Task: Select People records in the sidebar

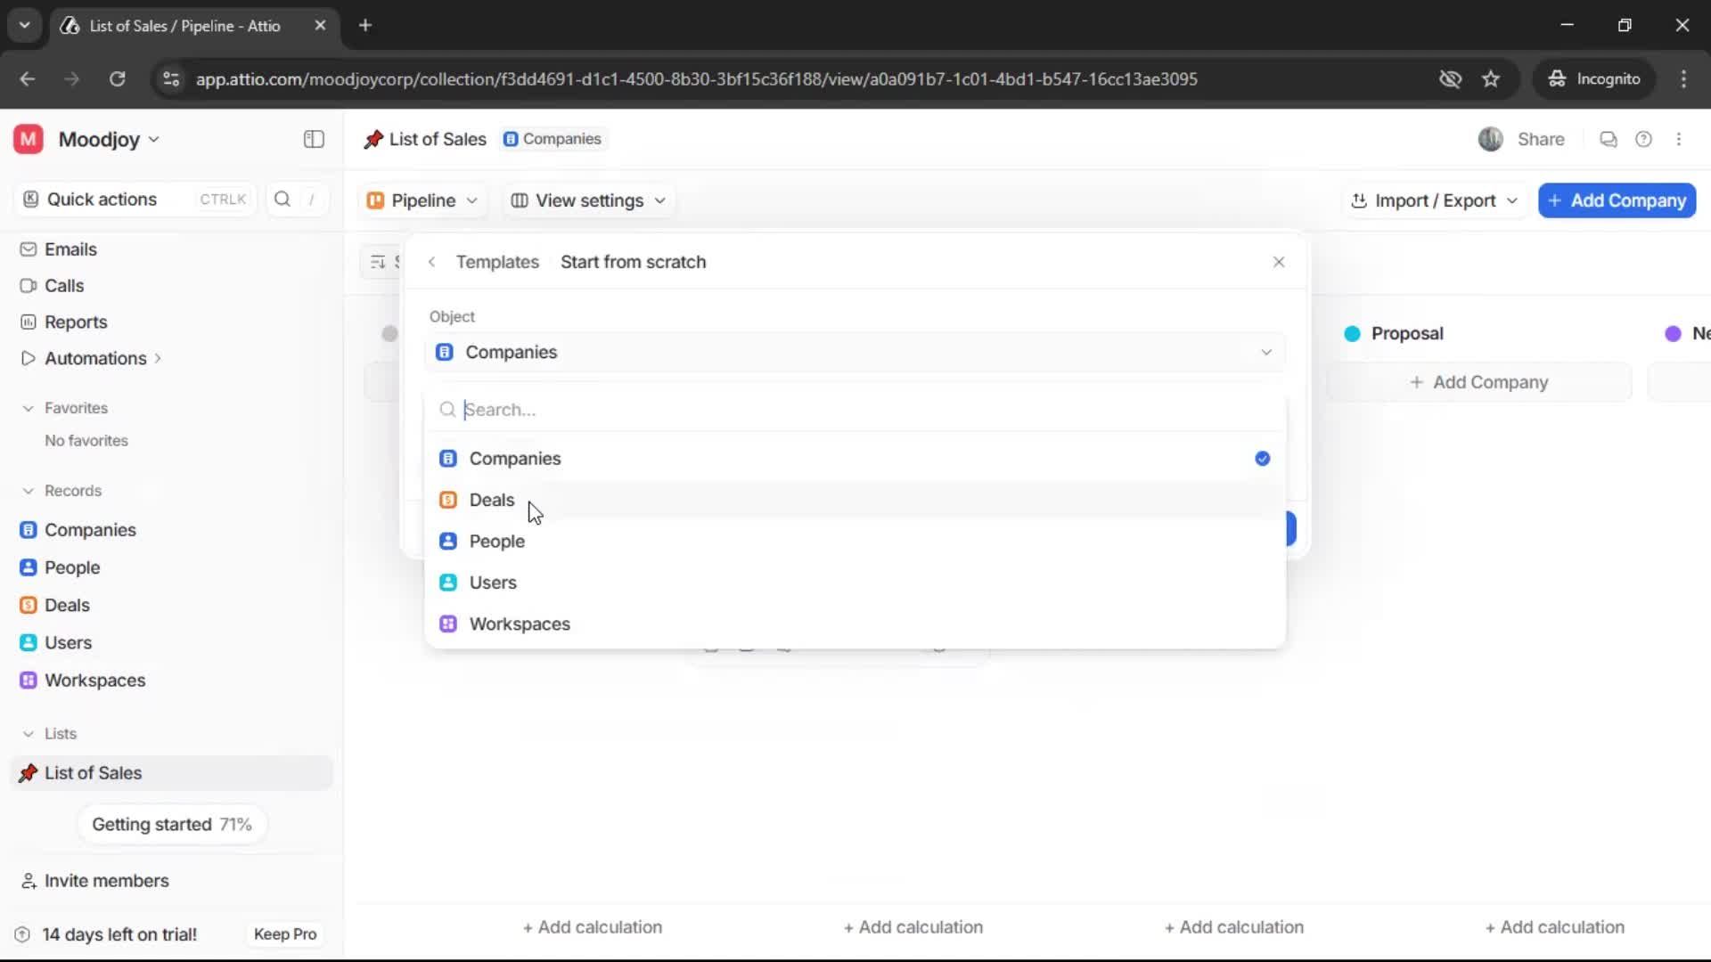Action: pyautogui.click(x=72, y=567)
